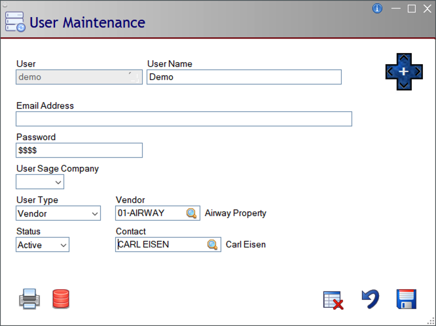Click the navigation pad left arrow
The height and width of the screenshot is (326, 436).
(390, 71)
